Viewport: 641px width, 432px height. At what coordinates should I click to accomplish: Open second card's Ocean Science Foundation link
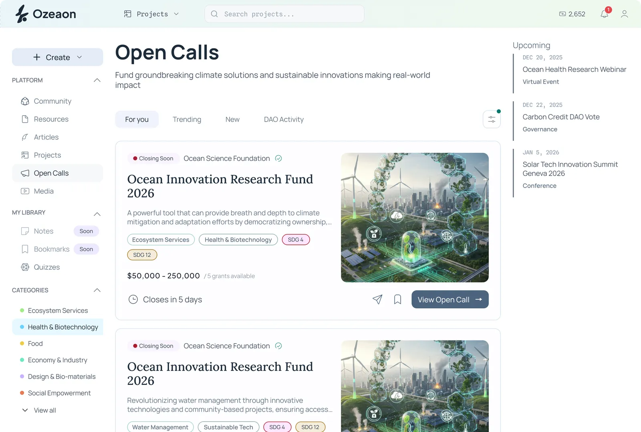tap(227, 346)
